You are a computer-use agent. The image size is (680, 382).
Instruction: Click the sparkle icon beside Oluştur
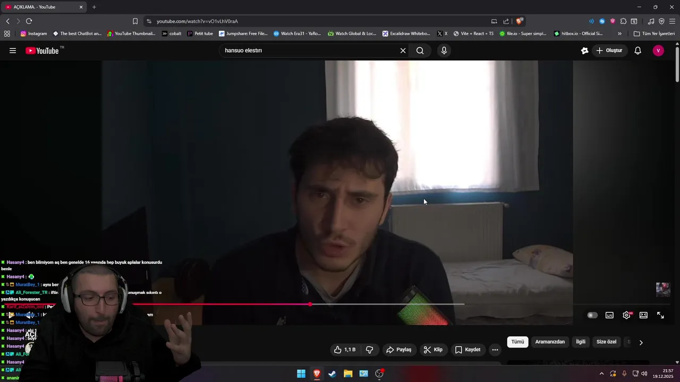pos(584,50)
